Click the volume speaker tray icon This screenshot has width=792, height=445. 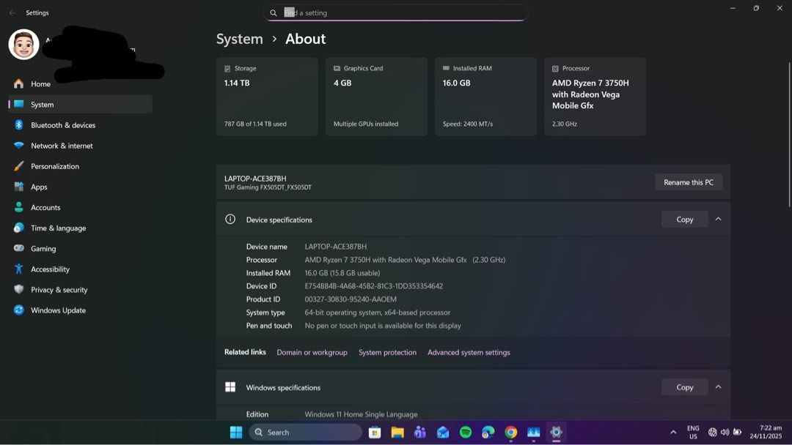tap(725, 433)
